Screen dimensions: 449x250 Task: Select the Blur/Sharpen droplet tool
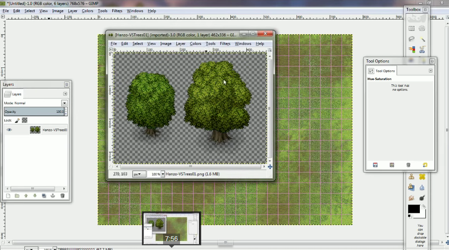point(422,187)
